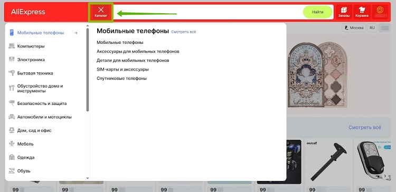Select Безопасность и защита category
The height and width of the screenshot is (192, 396).
[42, 103]
